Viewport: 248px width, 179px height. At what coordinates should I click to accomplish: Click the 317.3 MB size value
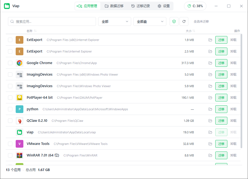(x=188, y=63)
